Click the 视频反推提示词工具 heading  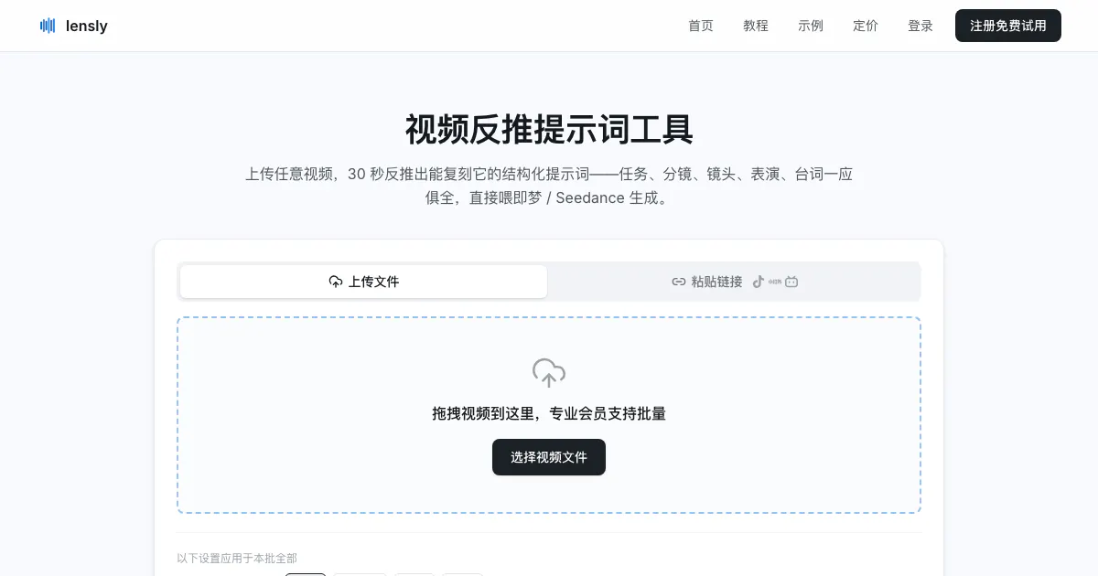pos(549,129)
